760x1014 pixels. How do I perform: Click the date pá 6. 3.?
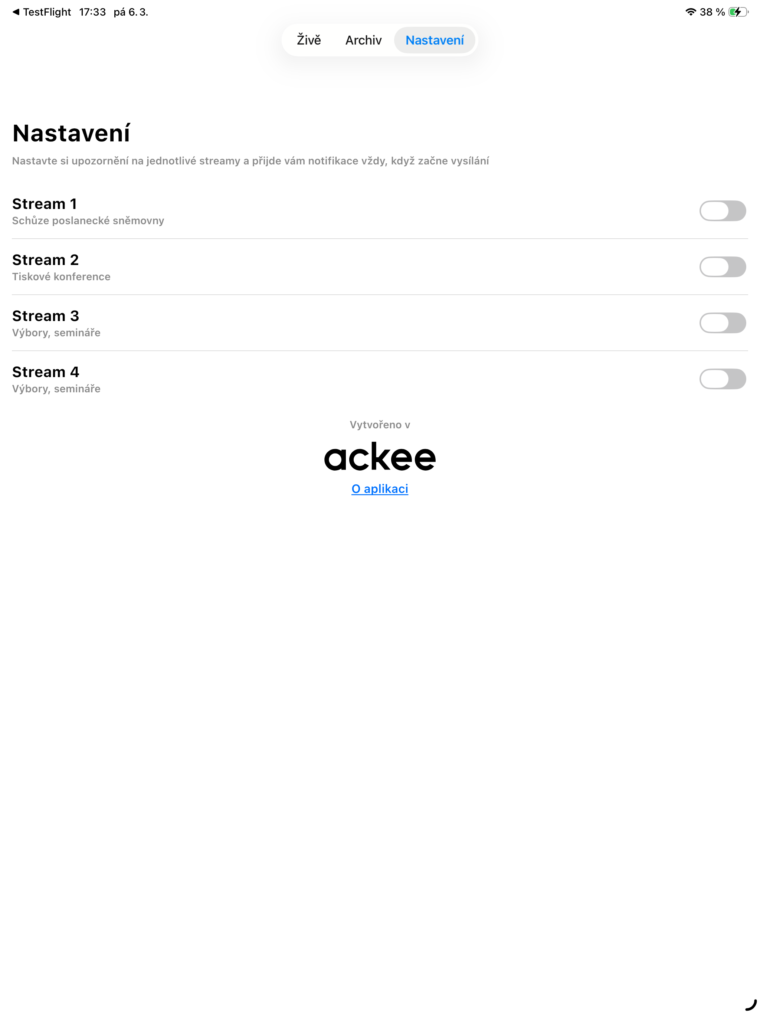(x=131, y=12)
